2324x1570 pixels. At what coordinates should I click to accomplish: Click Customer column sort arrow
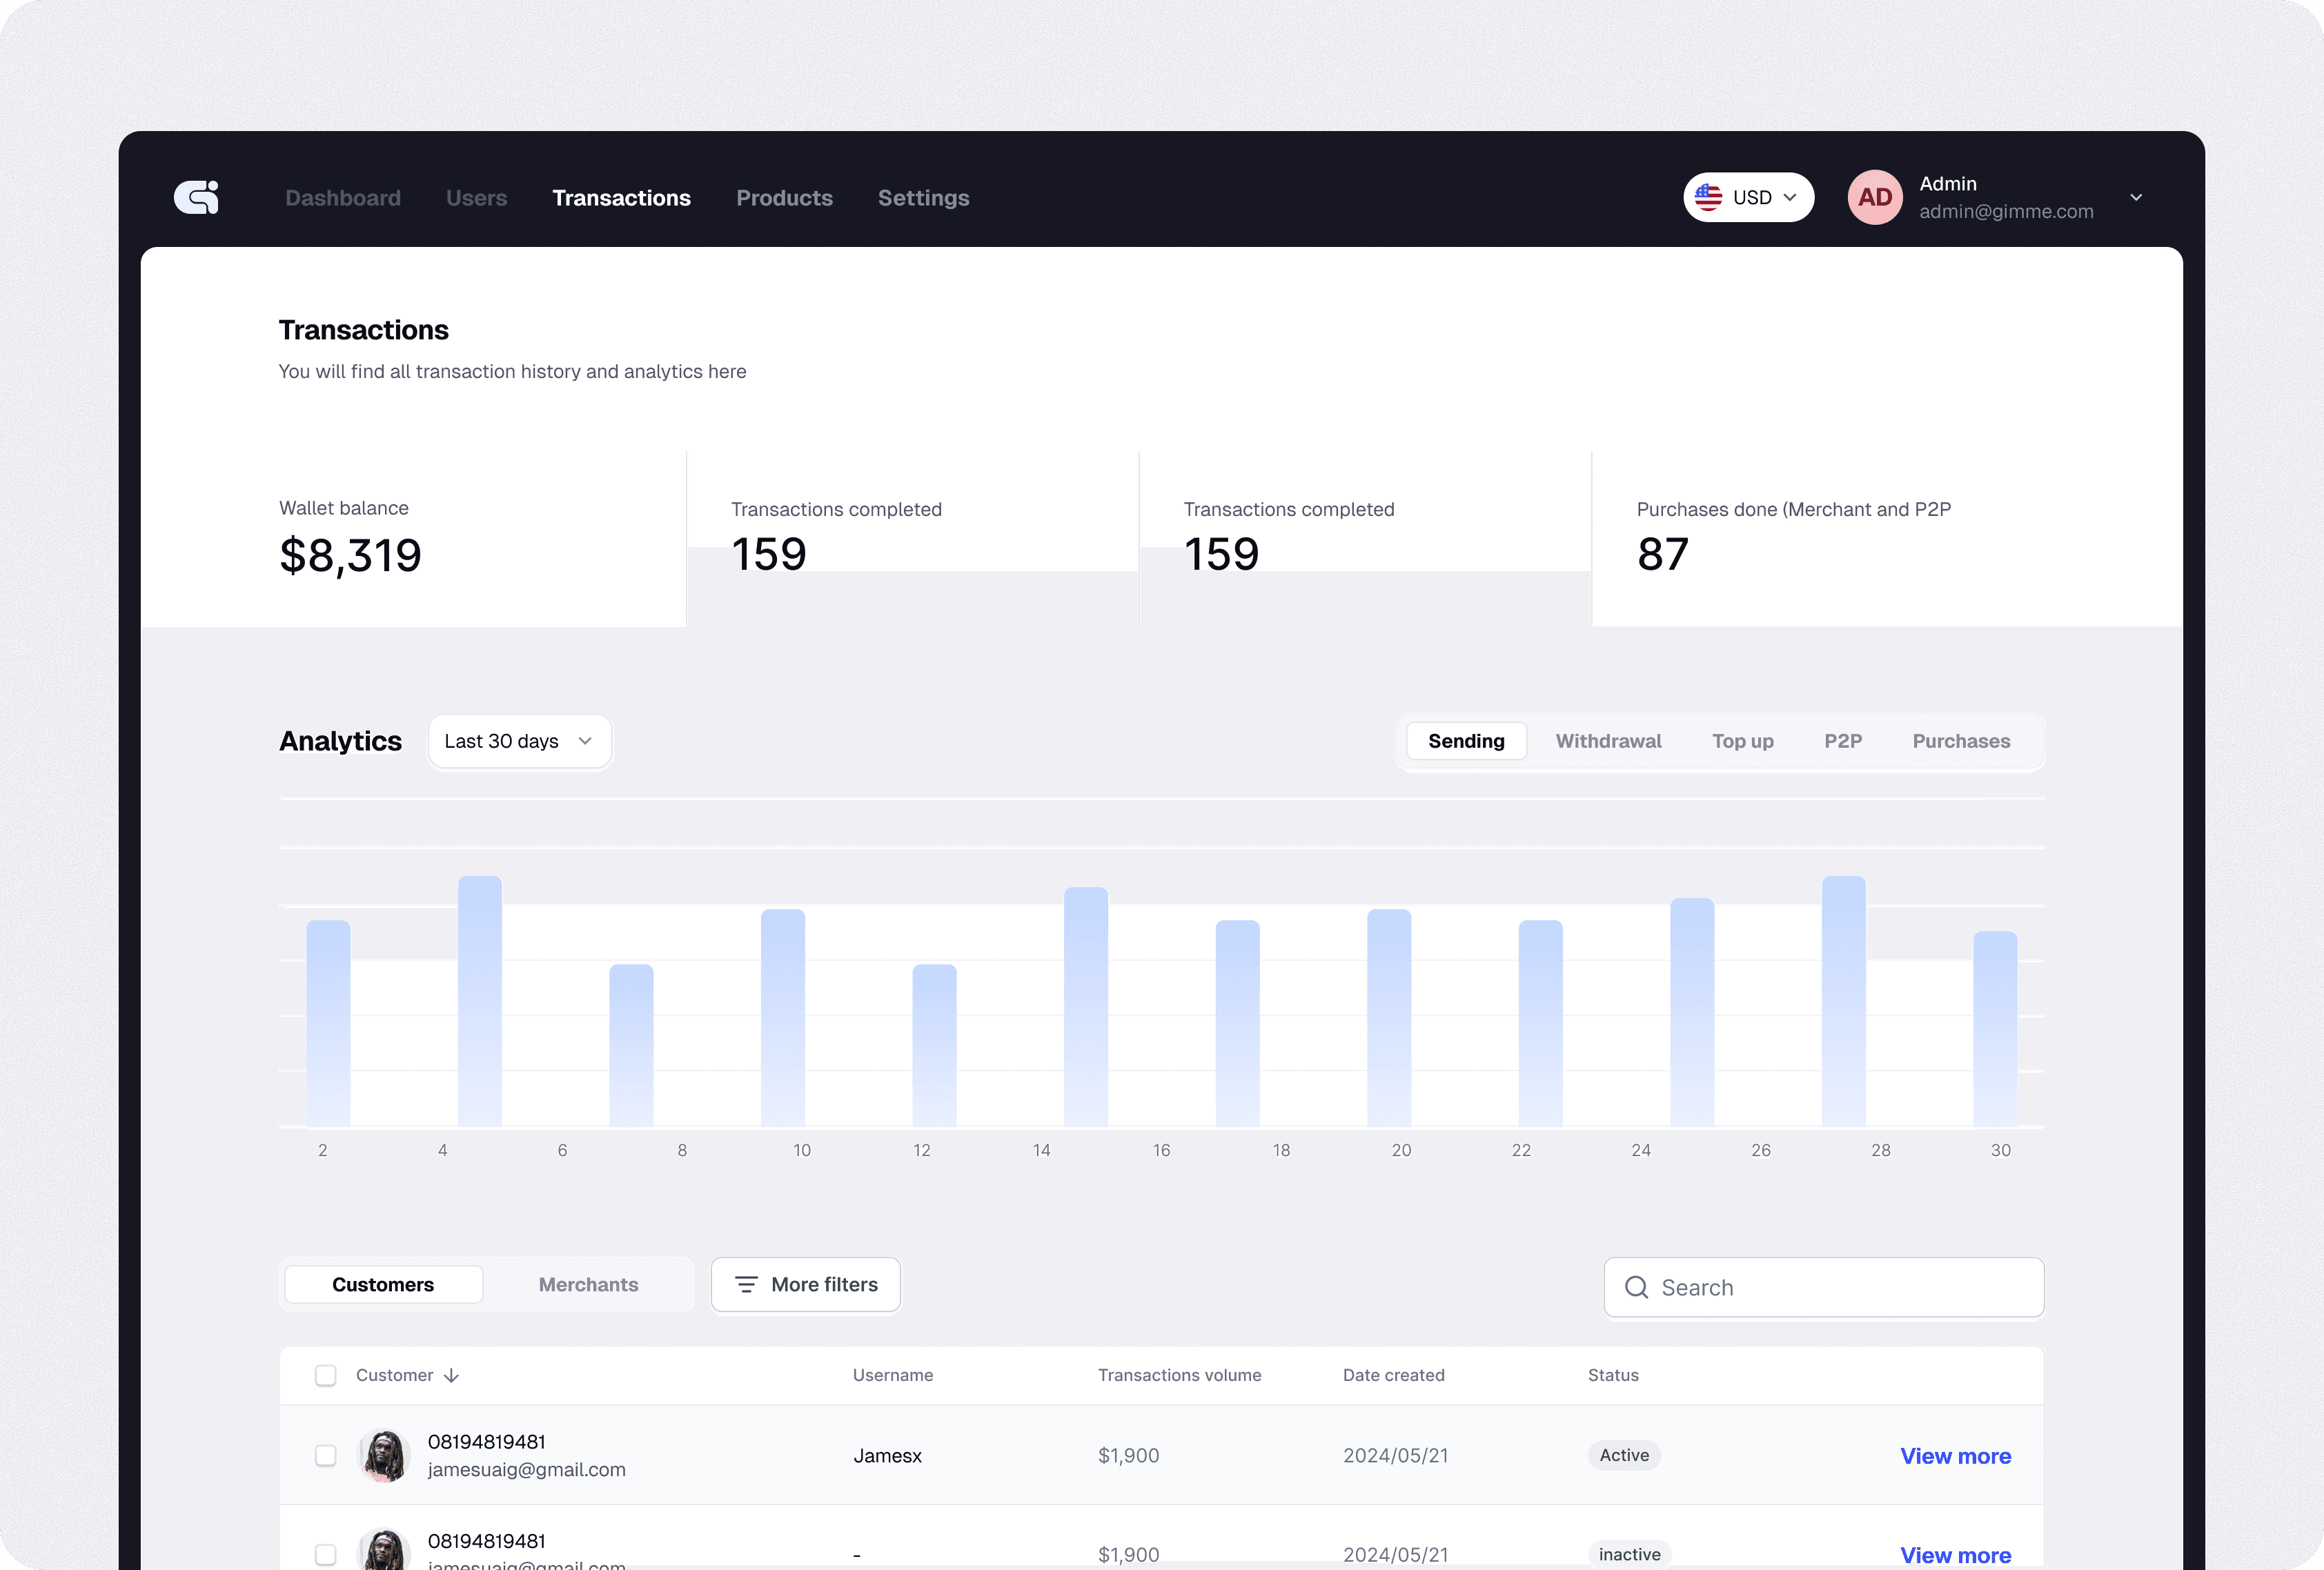pos(452,1376)
